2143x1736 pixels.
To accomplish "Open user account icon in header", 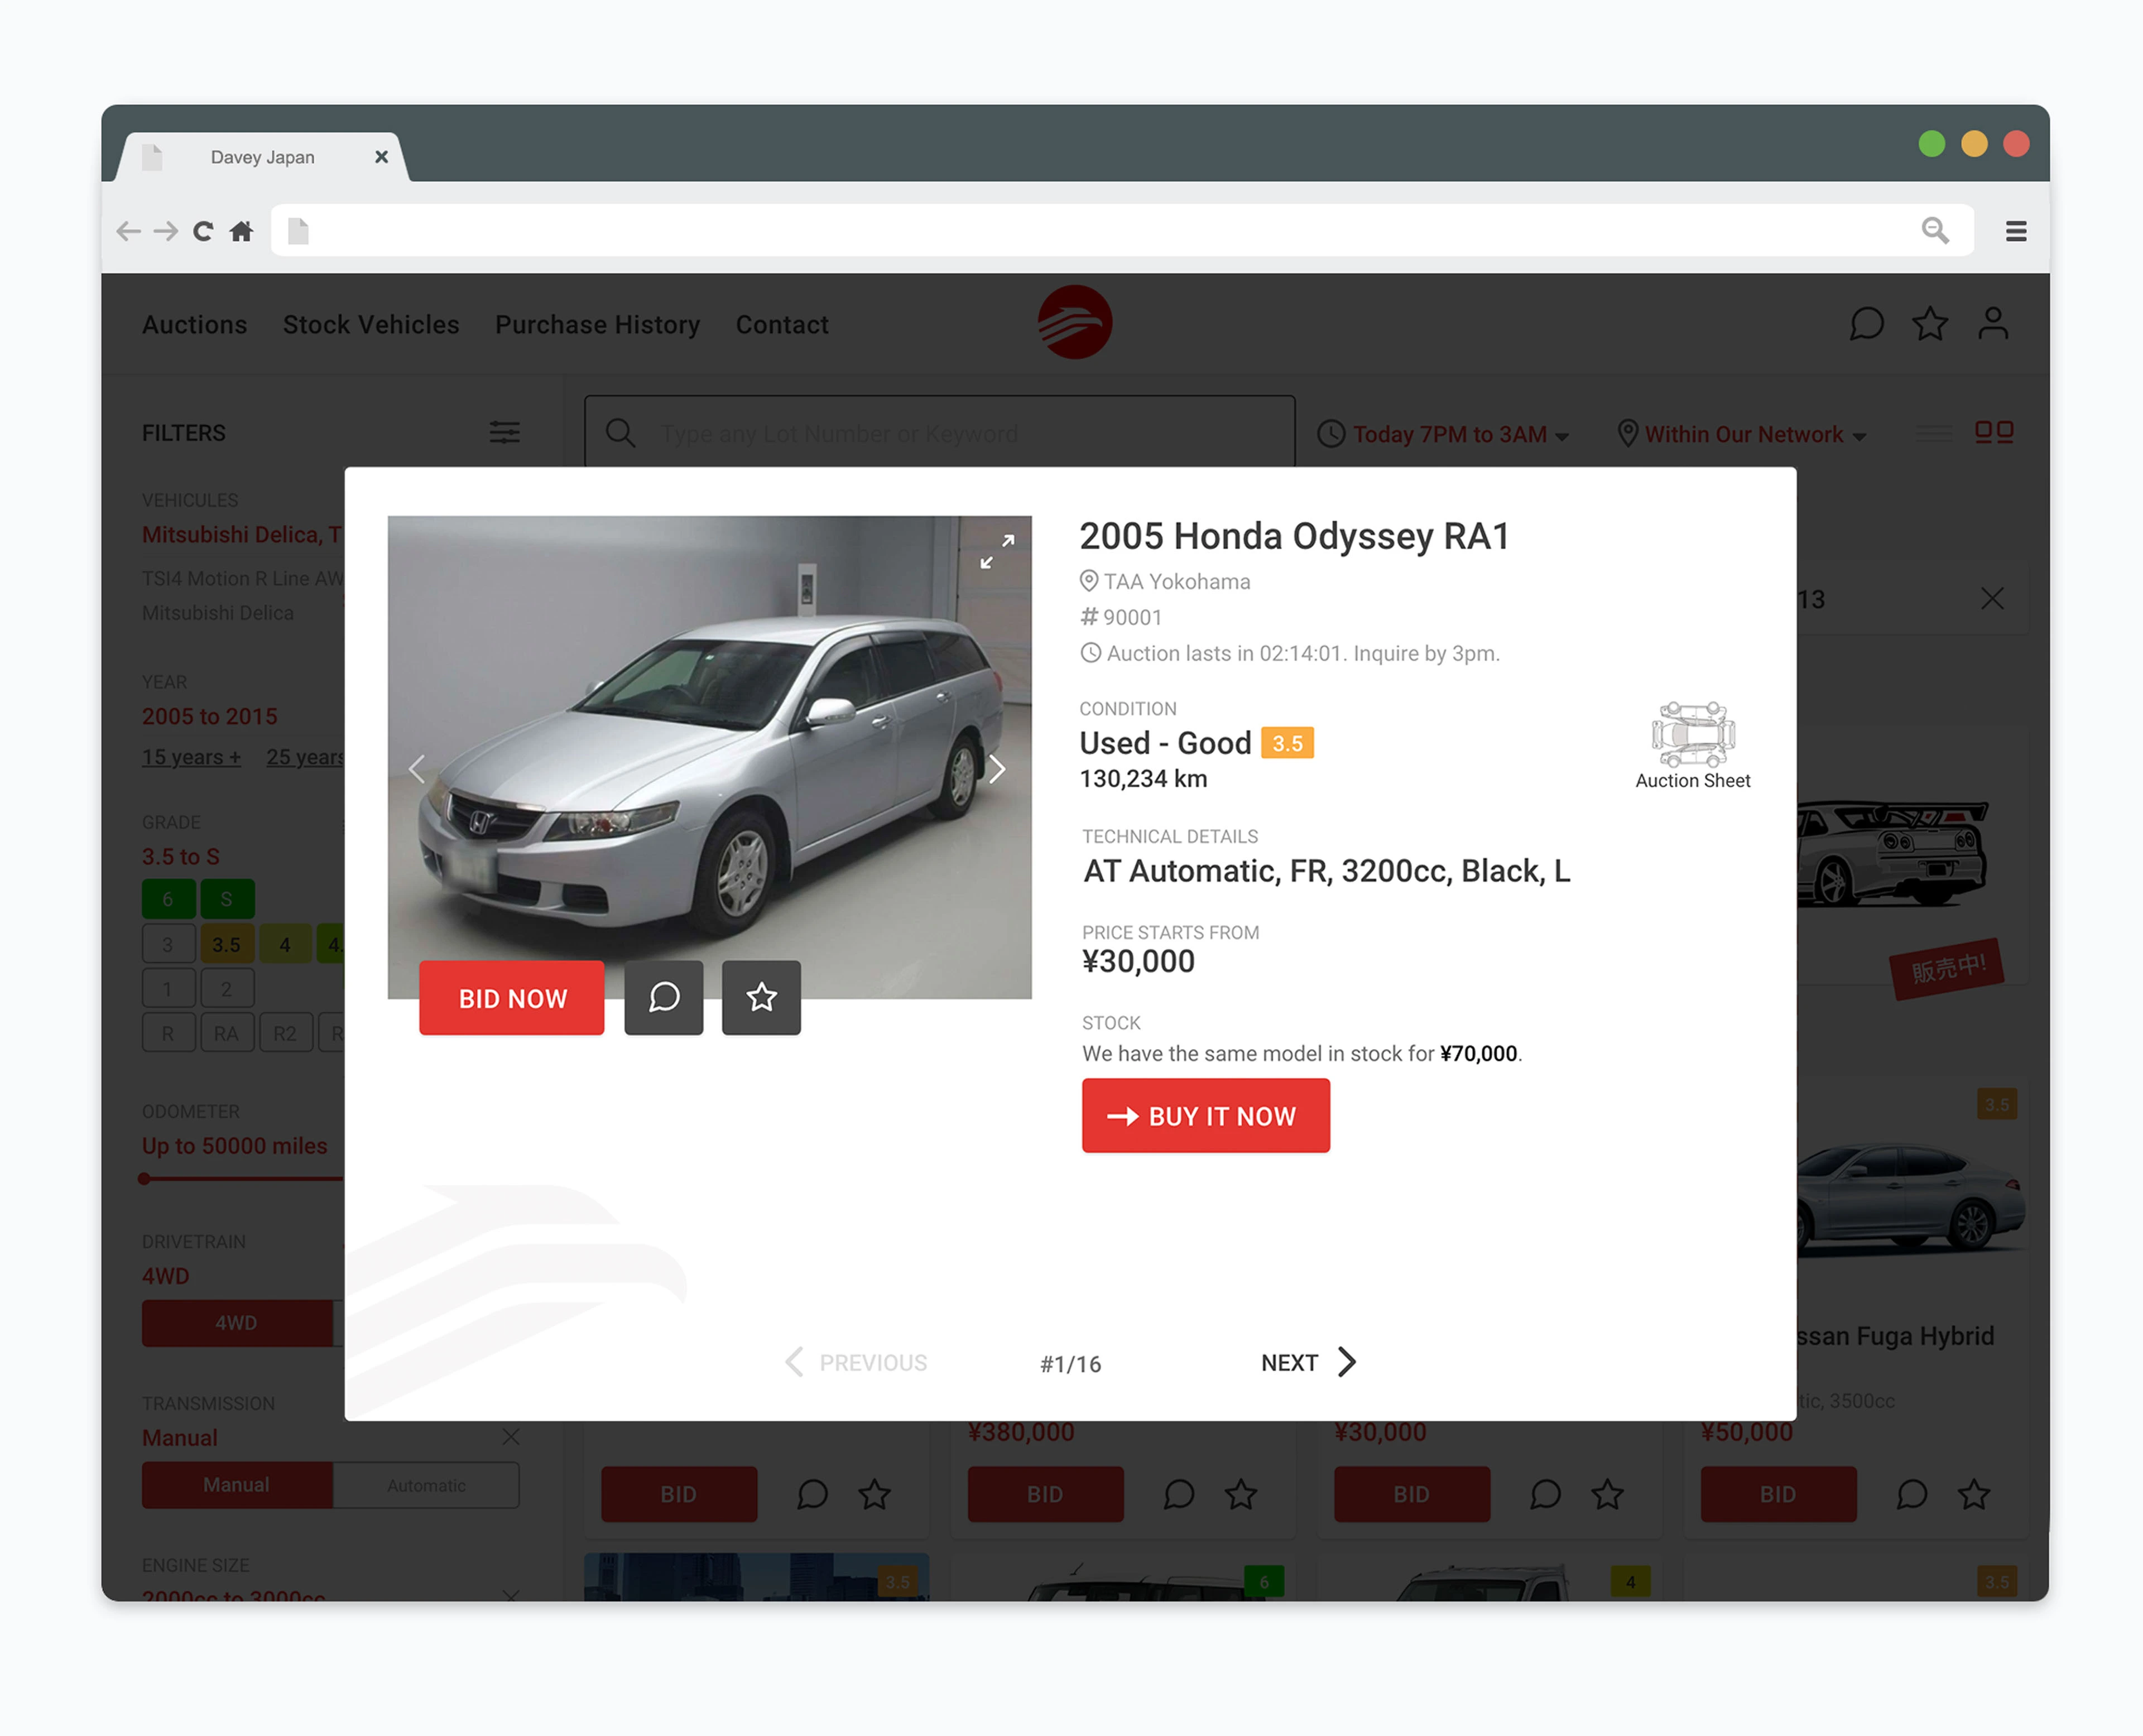I will [x=1992, y=324].
